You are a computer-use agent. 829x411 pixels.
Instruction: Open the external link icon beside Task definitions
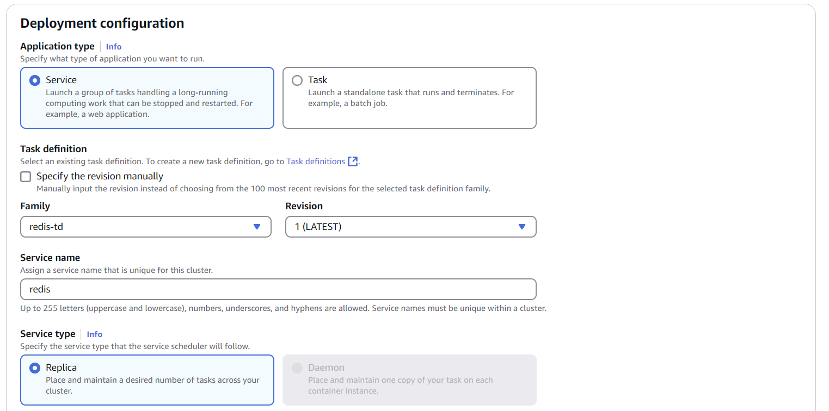tap(353, 161)
